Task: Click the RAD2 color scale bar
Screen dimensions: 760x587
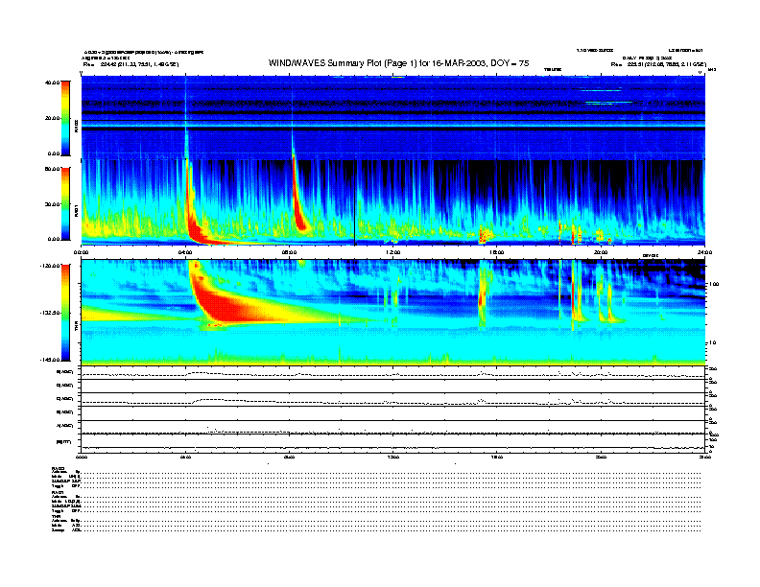Action: click(65, 118)
